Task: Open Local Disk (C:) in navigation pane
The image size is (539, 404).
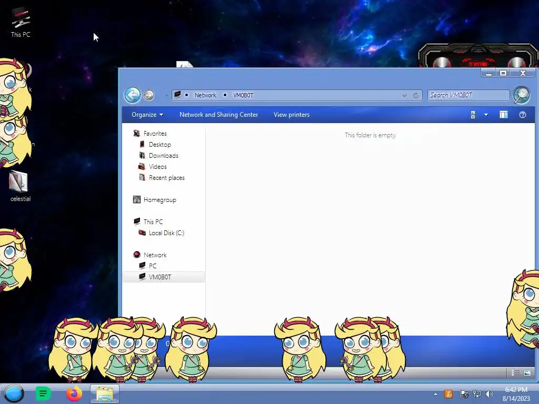Action: point(166,233)
